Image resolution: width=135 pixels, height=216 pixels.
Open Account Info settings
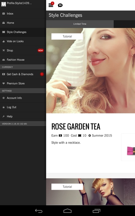(23, 98)
